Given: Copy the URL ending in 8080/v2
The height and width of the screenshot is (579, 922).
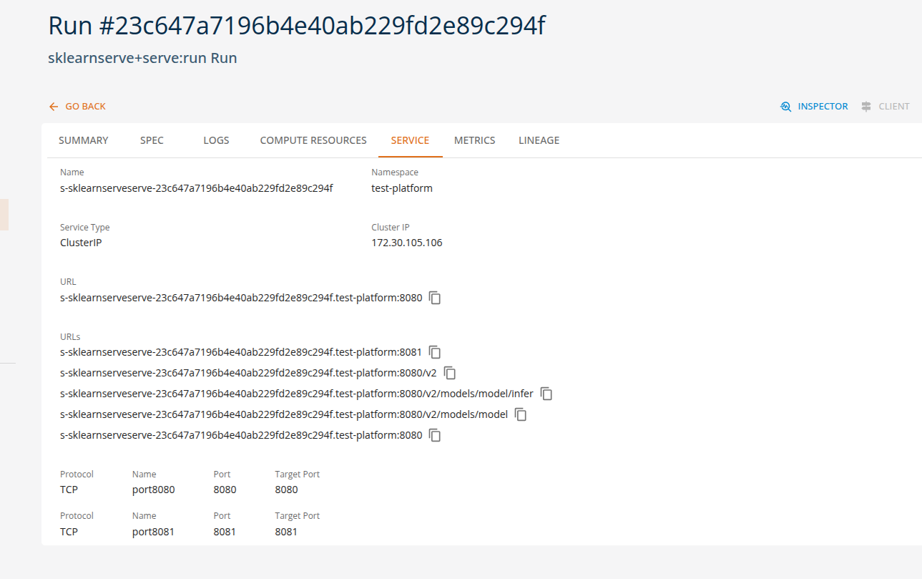Looking at the screenshot, I should pyautogui.click(x=450, y=373).
